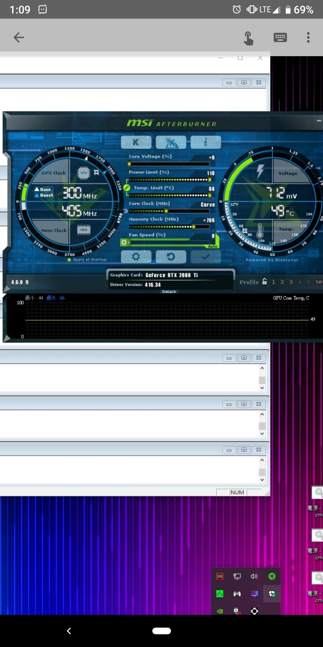Open the Sound Blaster SB tray icon

coord(220,576)
